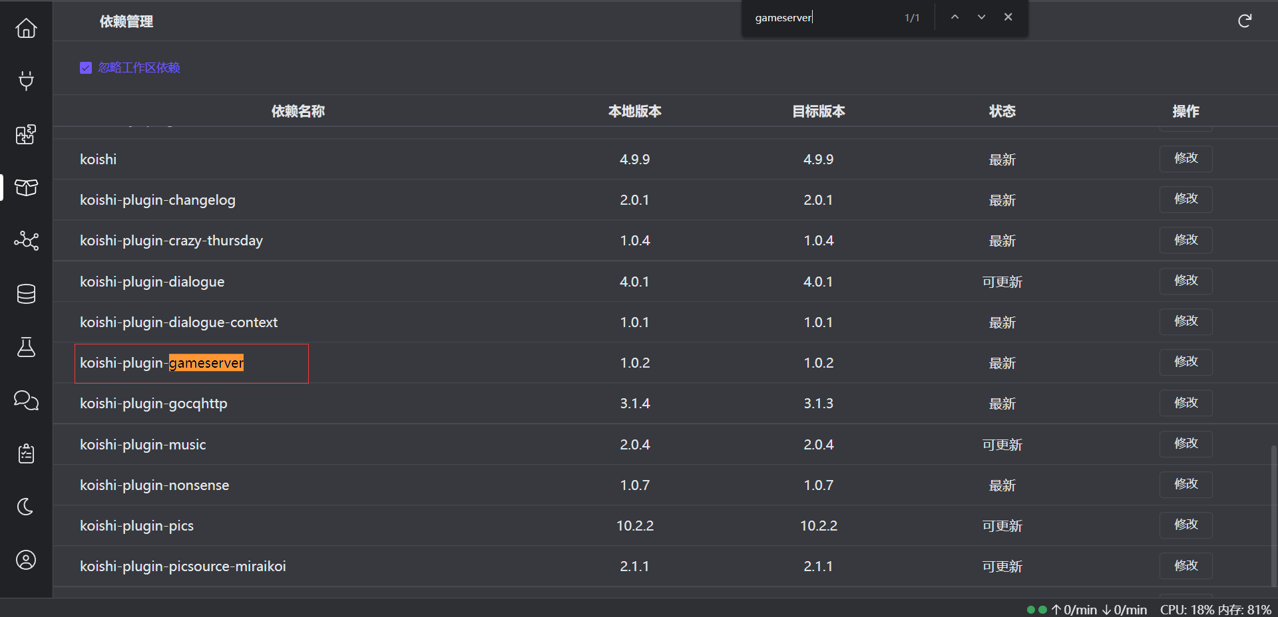Select the dependency management box icon
Viewport: 1278px width, 617px height.
26,187
